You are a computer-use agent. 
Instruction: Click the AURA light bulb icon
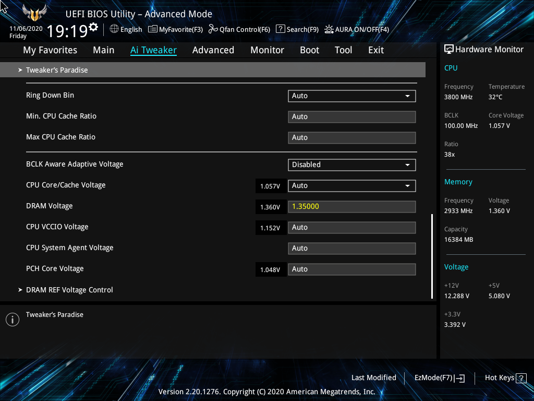(329, 29)
